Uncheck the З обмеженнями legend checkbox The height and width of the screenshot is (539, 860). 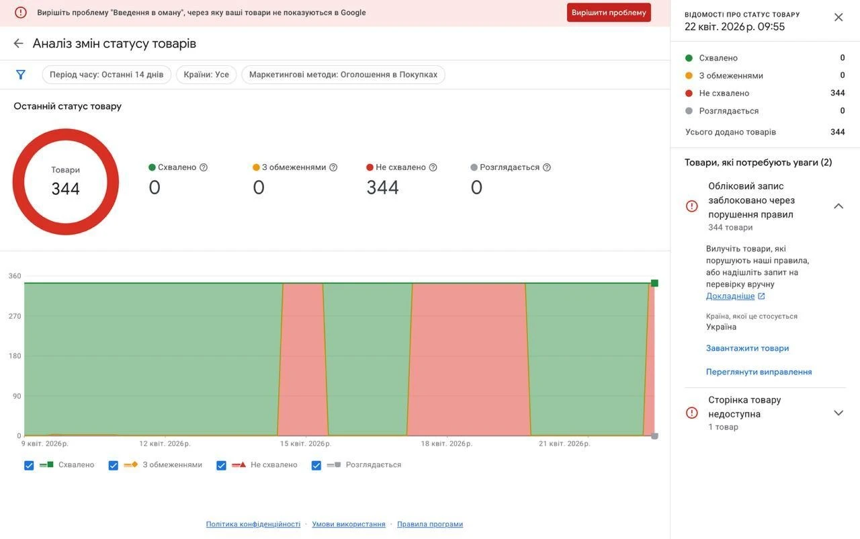[114, 465]
